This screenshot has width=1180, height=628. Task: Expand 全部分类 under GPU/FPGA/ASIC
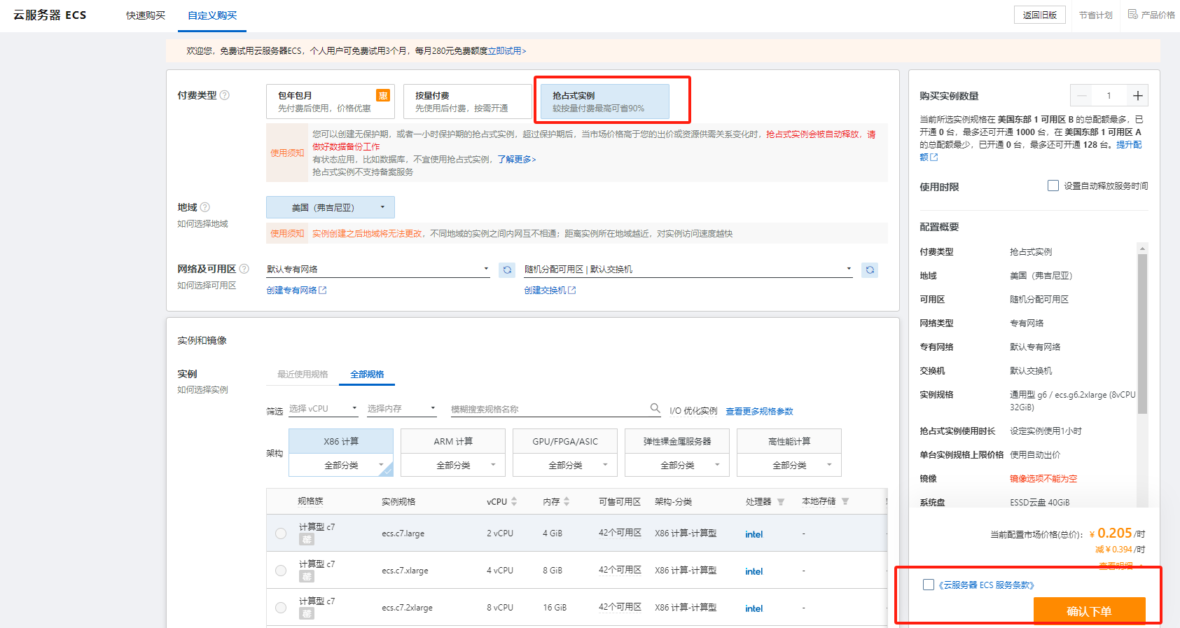565,465
